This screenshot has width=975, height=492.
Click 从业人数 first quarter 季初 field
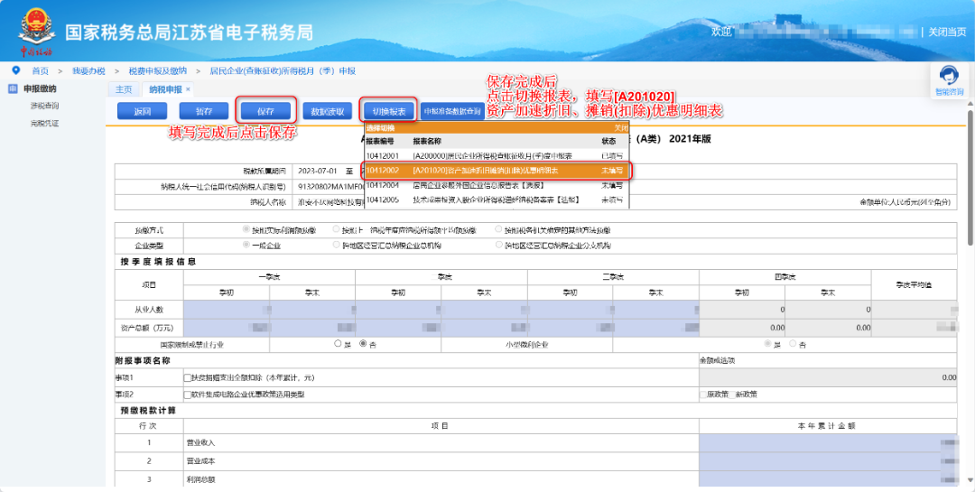[227, 309]
